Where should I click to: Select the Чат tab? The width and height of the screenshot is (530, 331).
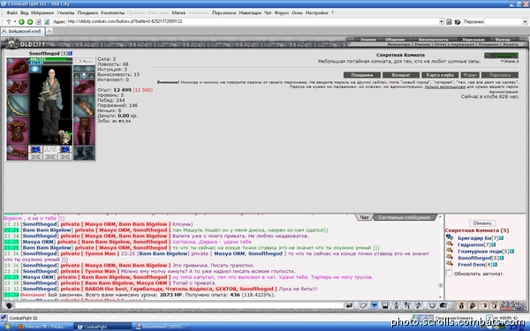tap(364, 217)
